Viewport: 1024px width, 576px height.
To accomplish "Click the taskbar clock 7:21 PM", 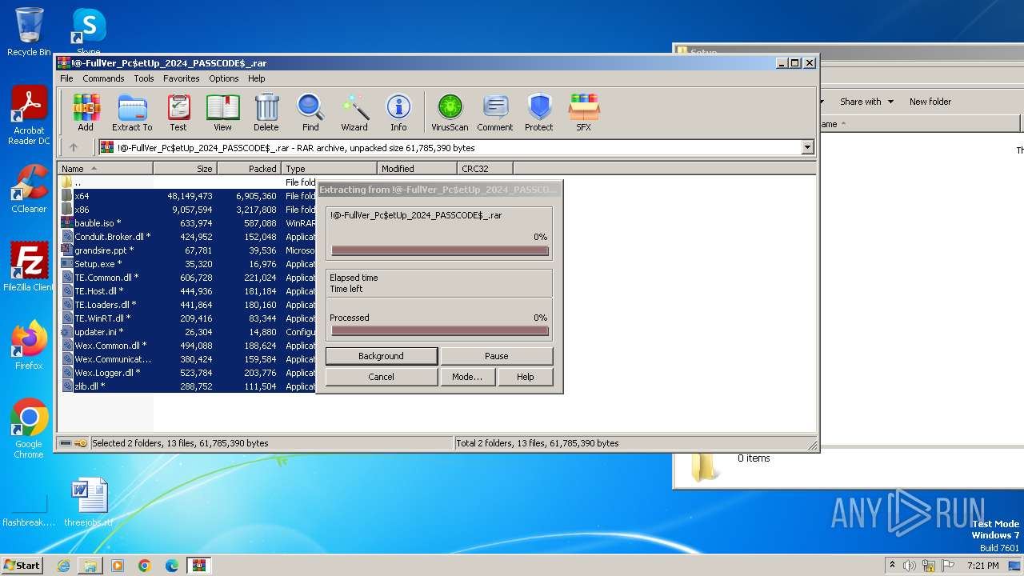I will click(x=982, y=566).
